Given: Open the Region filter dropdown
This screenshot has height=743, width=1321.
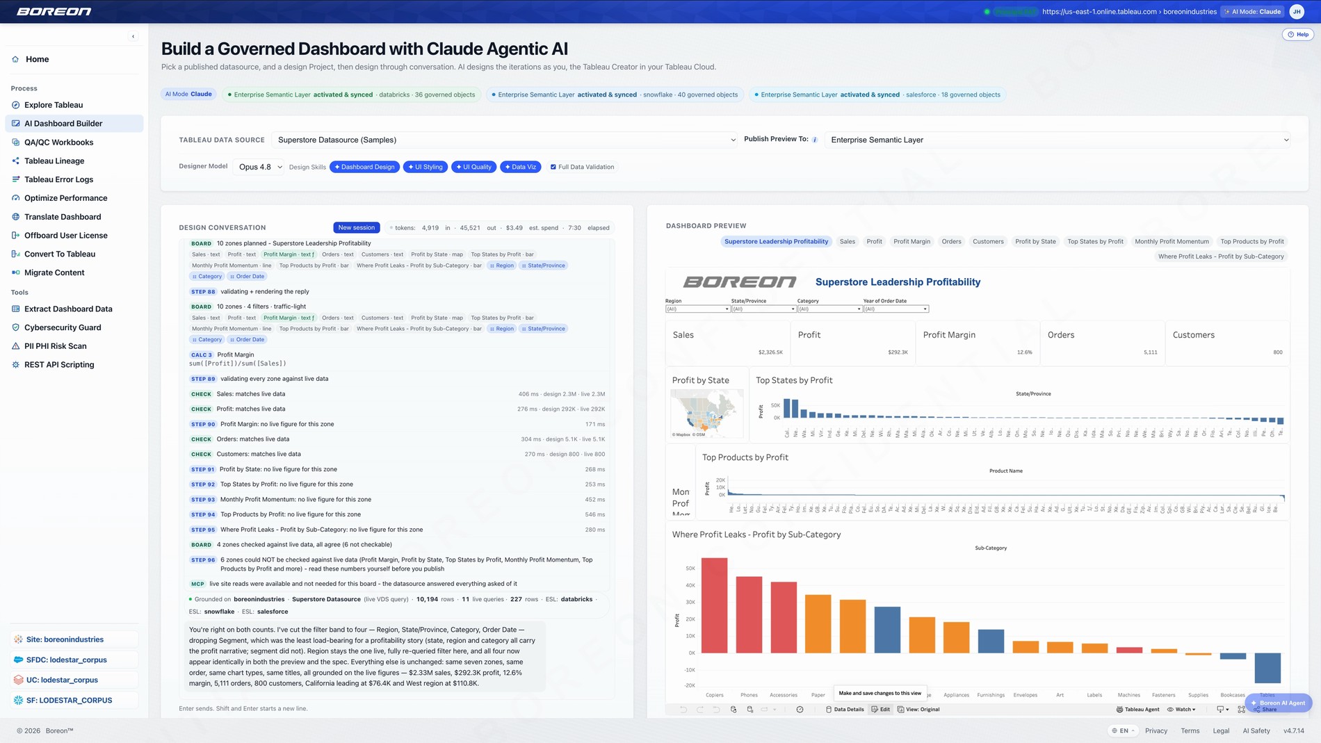Looking at the screenshot, I should coord(697,309).
